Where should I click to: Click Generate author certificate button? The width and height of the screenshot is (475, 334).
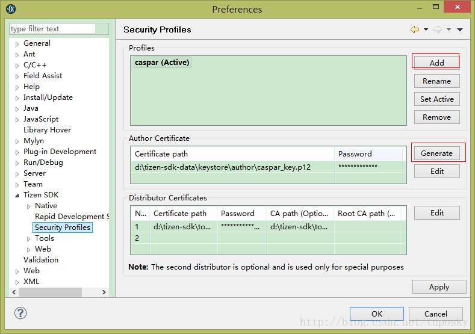[436, 153]
